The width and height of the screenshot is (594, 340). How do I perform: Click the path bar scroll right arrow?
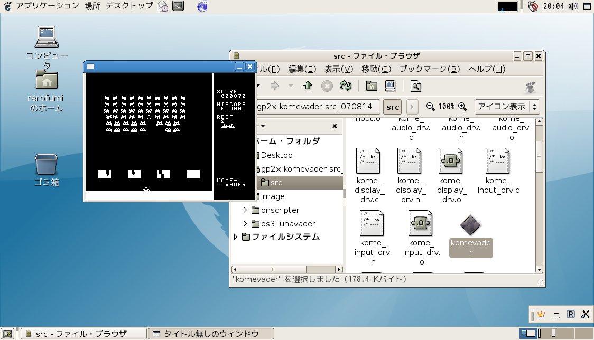[412, 107]
